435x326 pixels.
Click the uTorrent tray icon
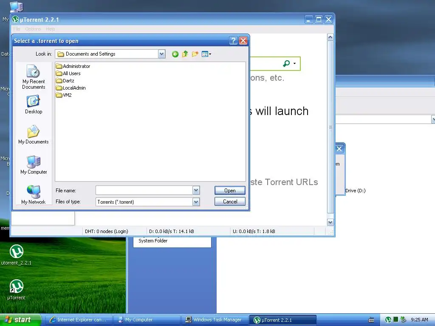[x=388, y=320]
